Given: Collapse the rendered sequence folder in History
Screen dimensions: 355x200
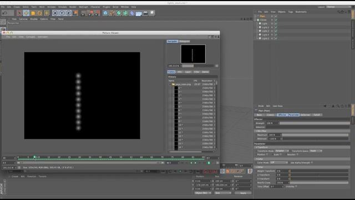Looking at the screenshot, I should (x=170, y=84).
